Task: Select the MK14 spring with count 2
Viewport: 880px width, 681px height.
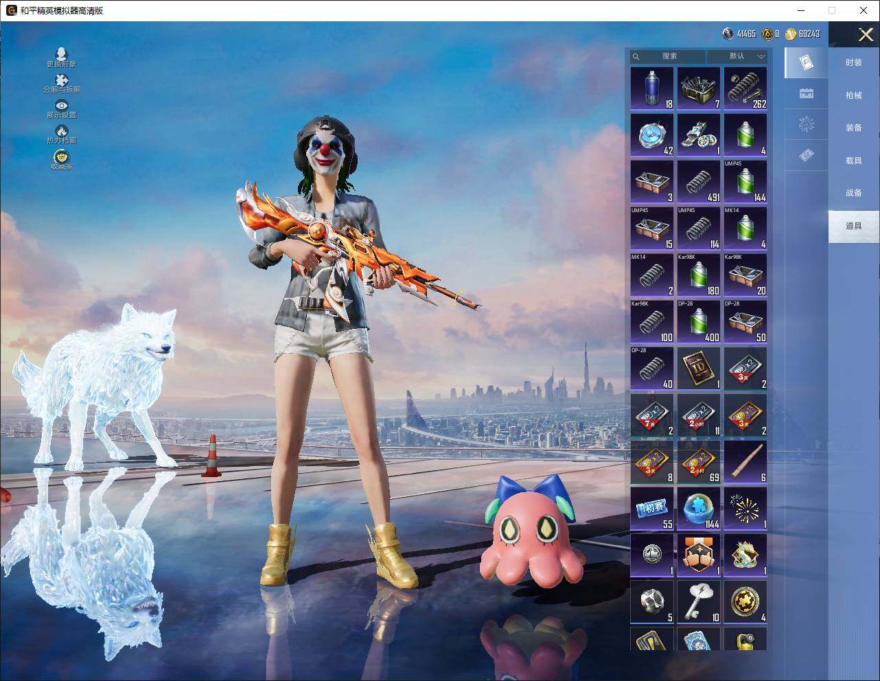Action: coord(652,275)
